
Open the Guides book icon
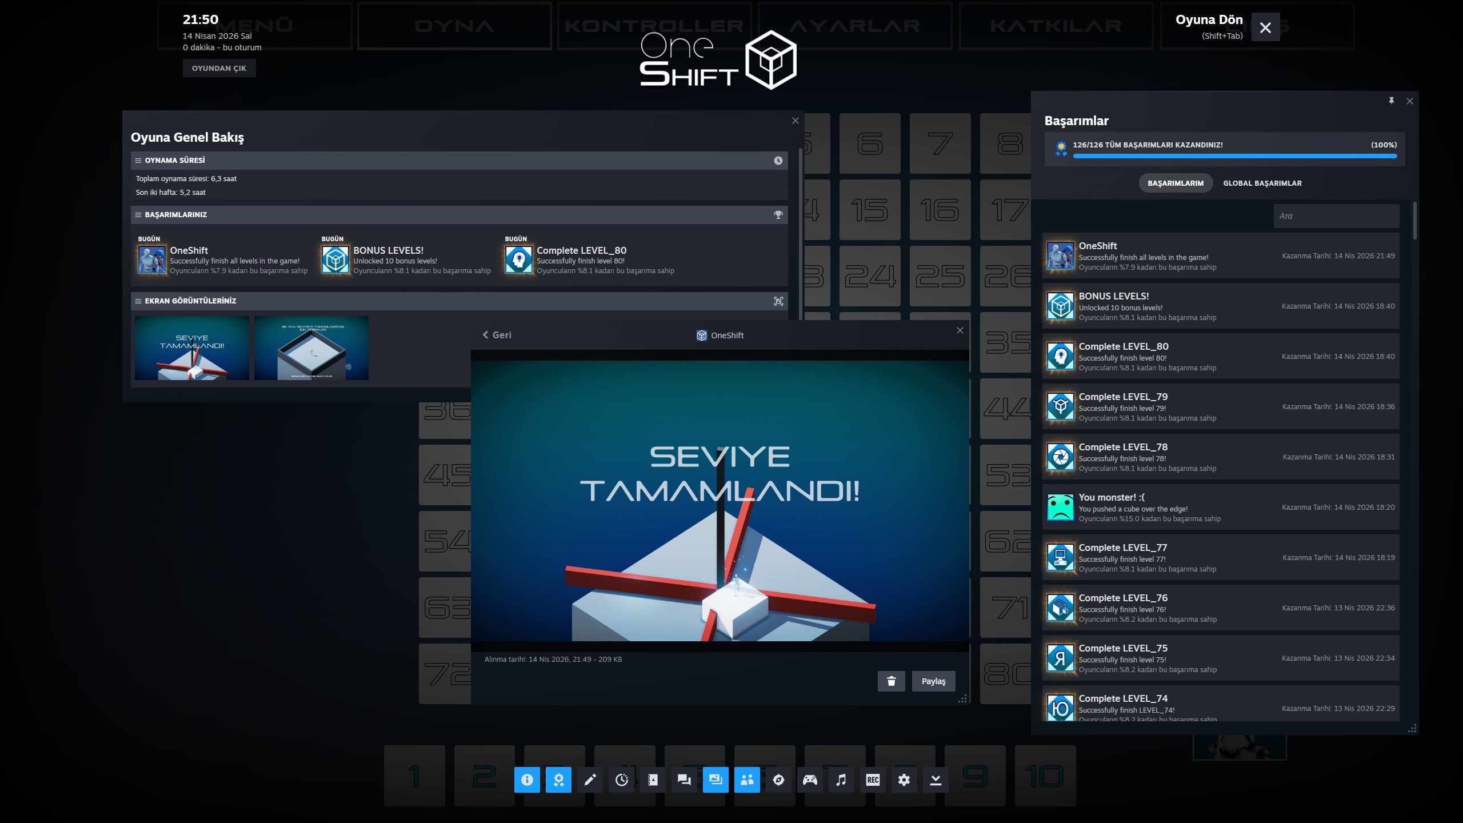[653, 780]
